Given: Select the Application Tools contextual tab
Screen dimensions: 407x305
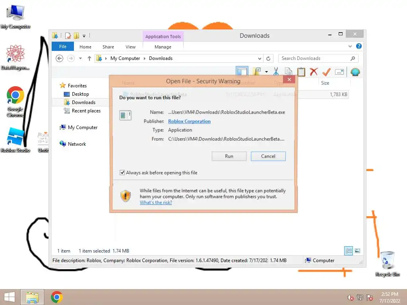Looking at the screenshot, I should (x=163, y=37).
